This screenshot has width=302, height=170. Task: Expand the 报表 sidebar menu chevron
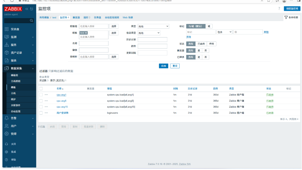[33, 61]
